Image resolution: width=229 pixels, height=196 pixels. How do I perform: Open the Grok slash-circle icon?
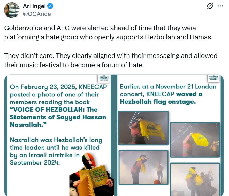(210, 6)
